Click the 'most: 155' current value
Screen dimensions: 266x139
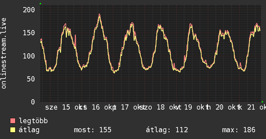pyautogui.click(x=93, y=130)
